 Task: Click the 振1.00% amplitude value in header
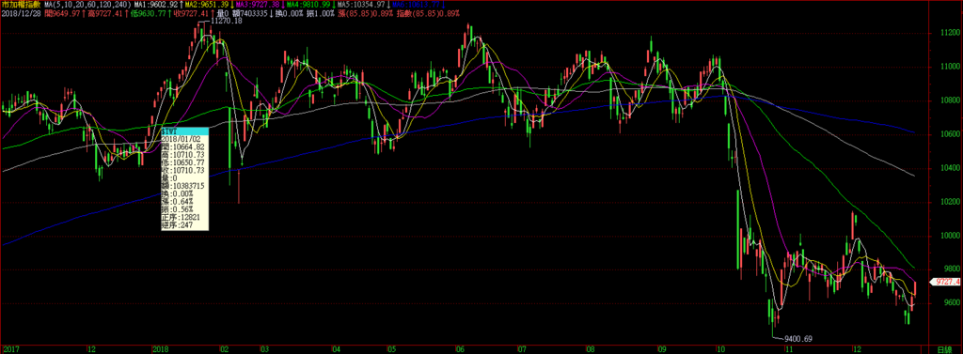[320, 13]
